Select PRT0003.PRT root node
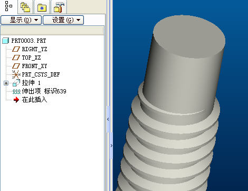 28,41
